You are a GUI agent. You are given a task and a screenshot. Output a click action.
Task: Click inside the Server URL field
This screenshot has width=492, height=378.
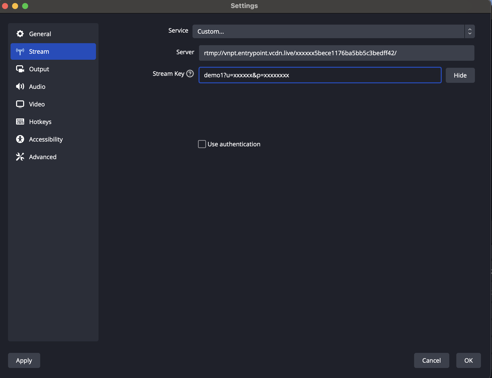coord(336,53)
